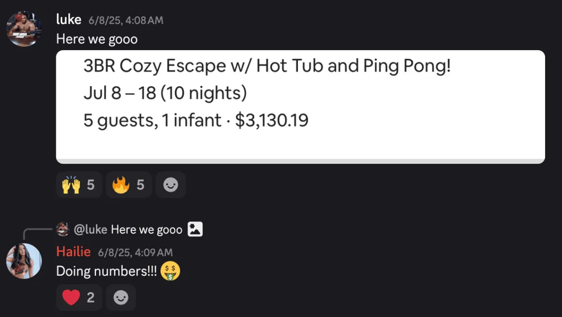Viewport: 562px width, 317px height.
Task: Click the money-mouth emoji in Hailie's message
Action: click(x=170, y=271)
